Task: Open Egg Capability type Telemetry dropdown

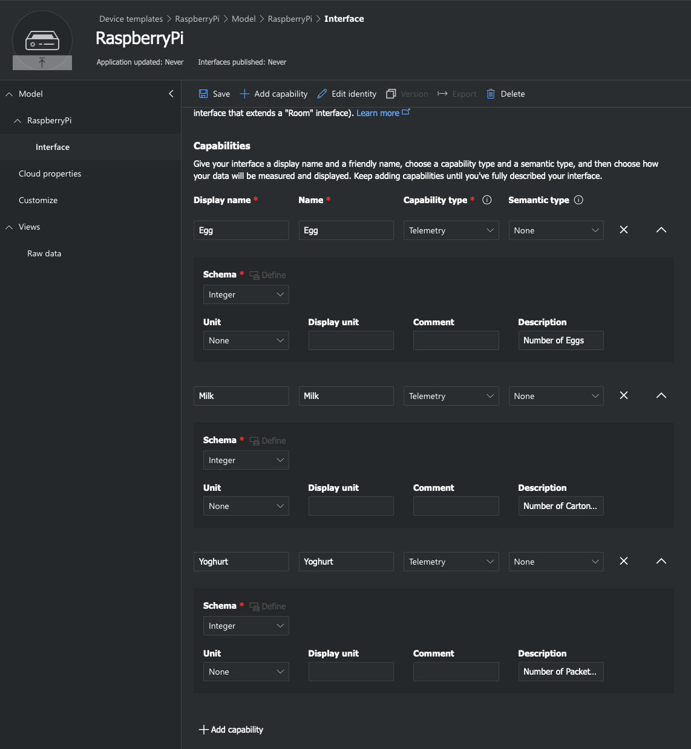Action: [451, 230]
